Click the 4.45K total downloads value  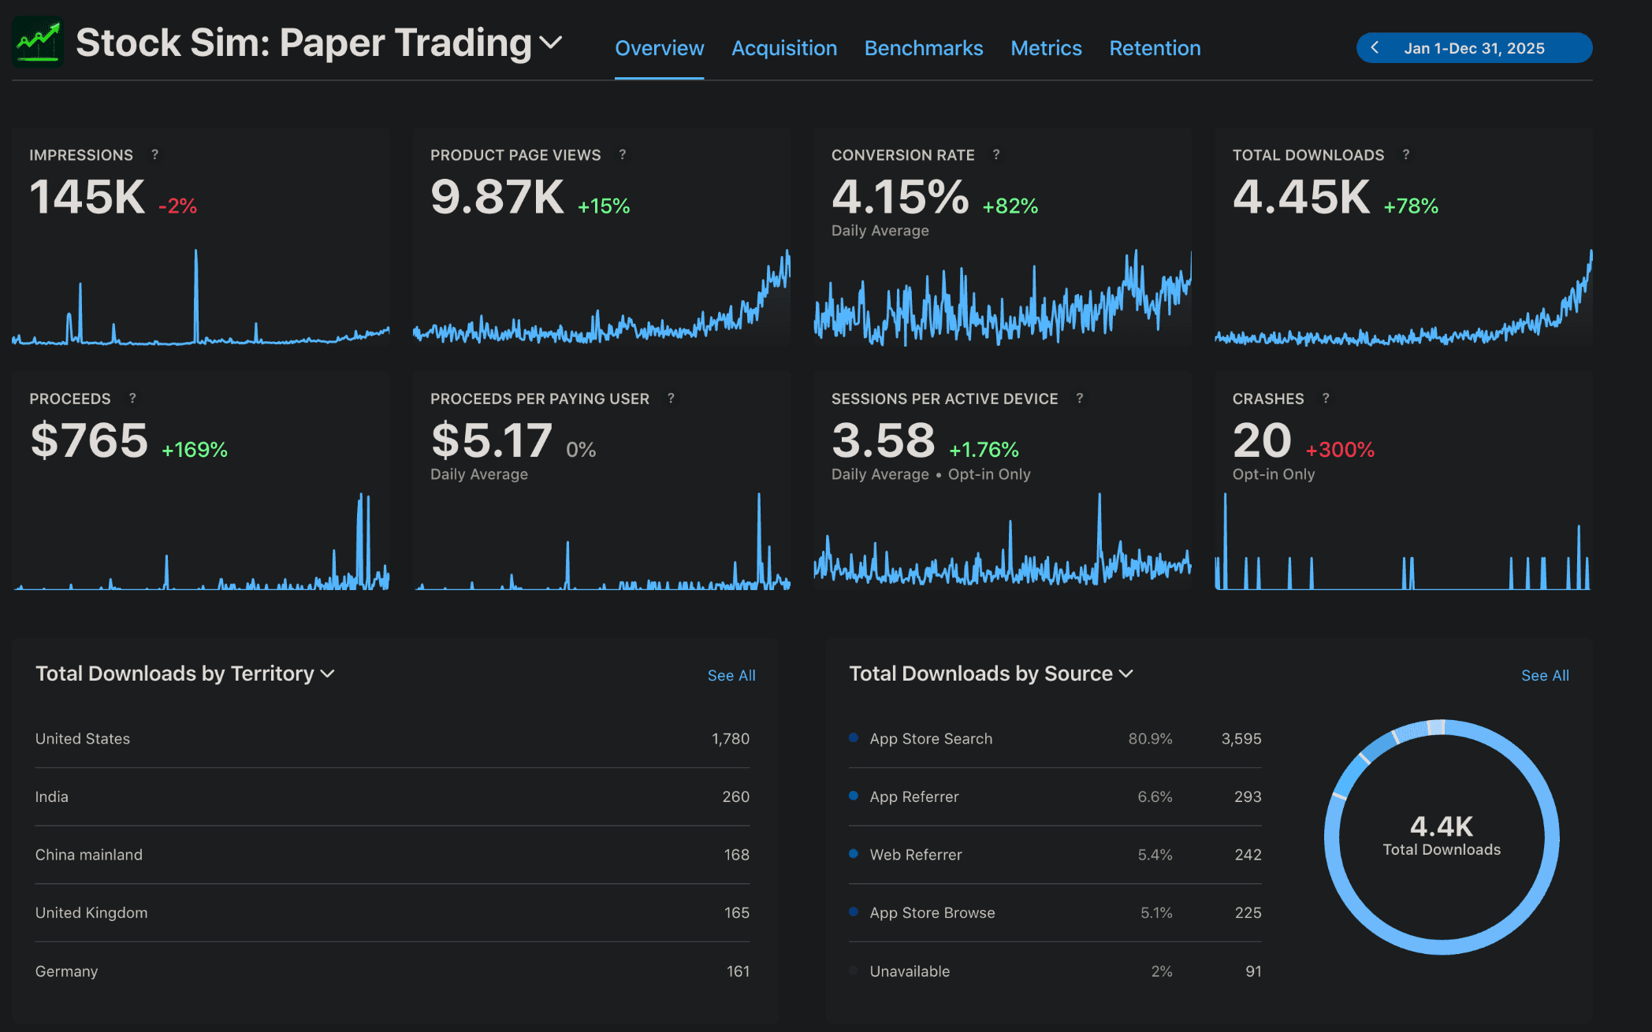coord(1301,196)
